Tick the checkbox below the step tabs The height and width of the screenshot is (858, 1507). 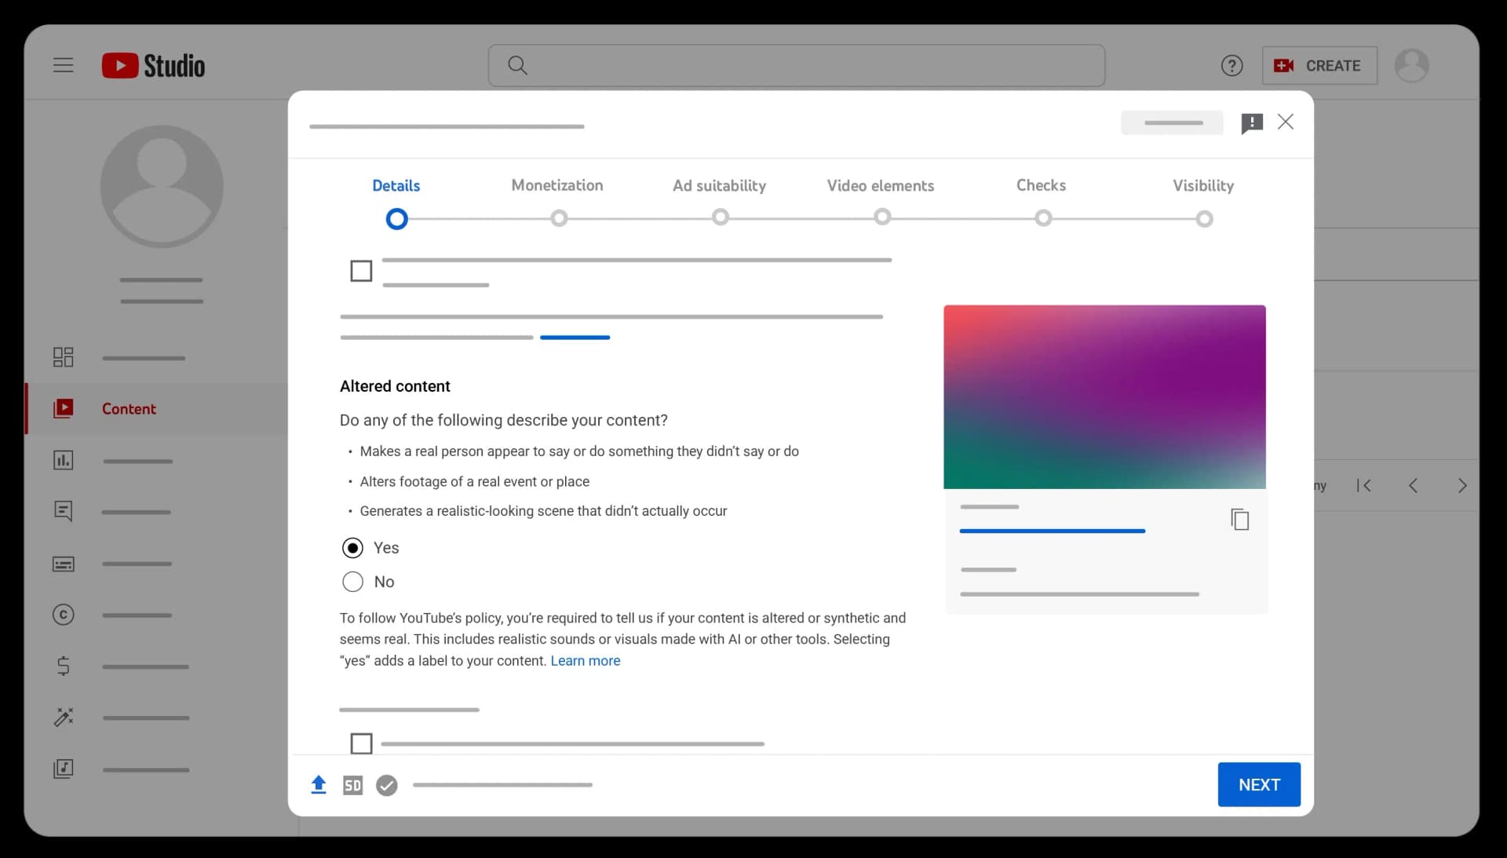point(361,272)
